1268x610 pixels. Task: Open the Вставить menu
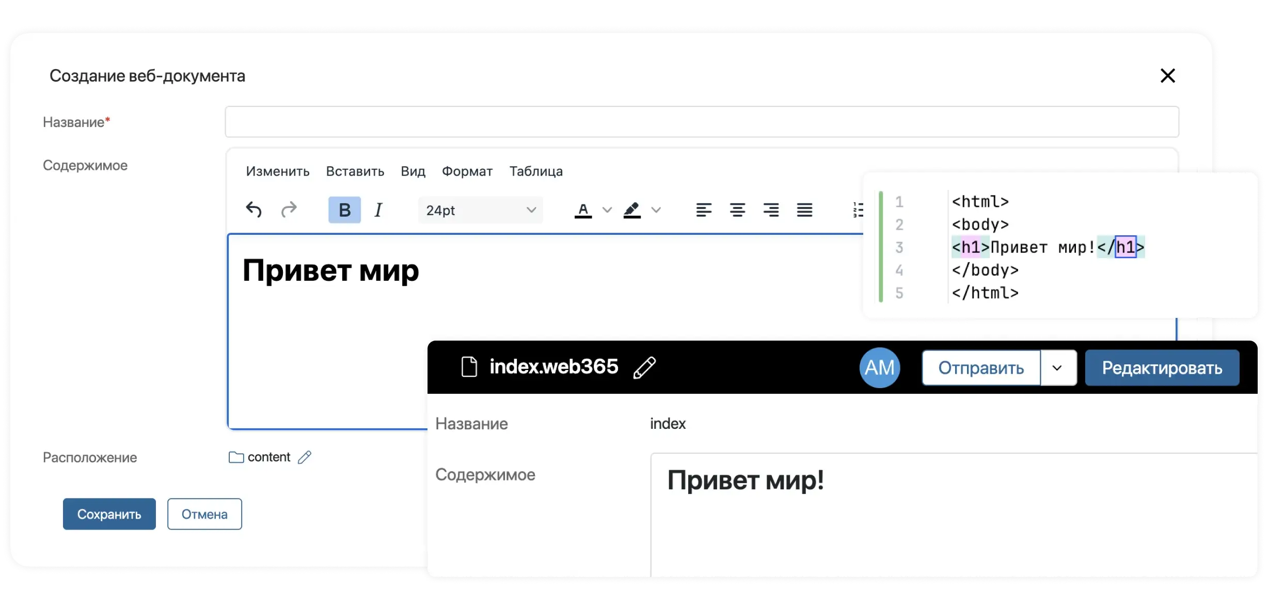click(x=355, y=171)
